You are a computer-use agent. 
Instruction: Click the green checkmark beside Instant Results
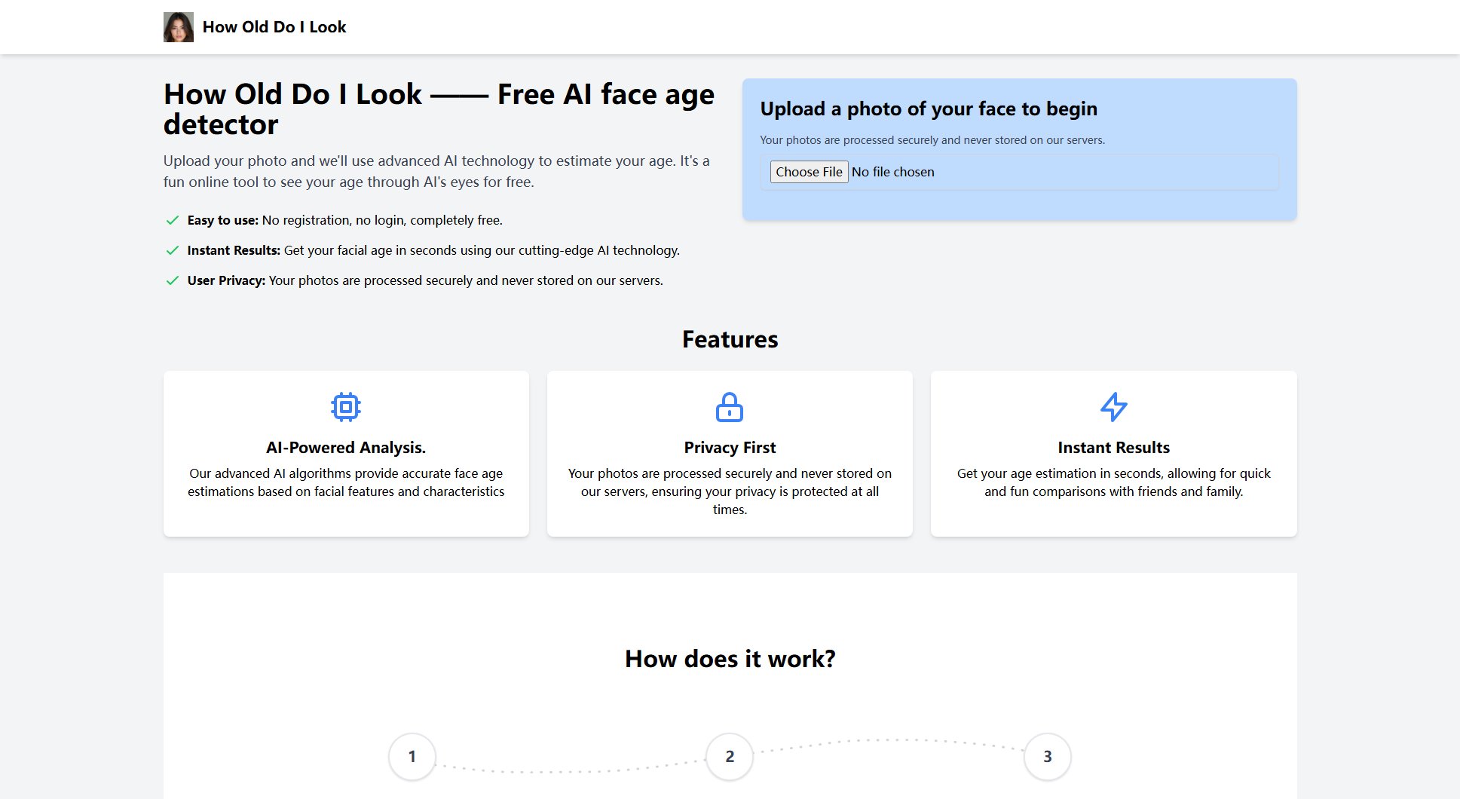(x=173, y=250)
